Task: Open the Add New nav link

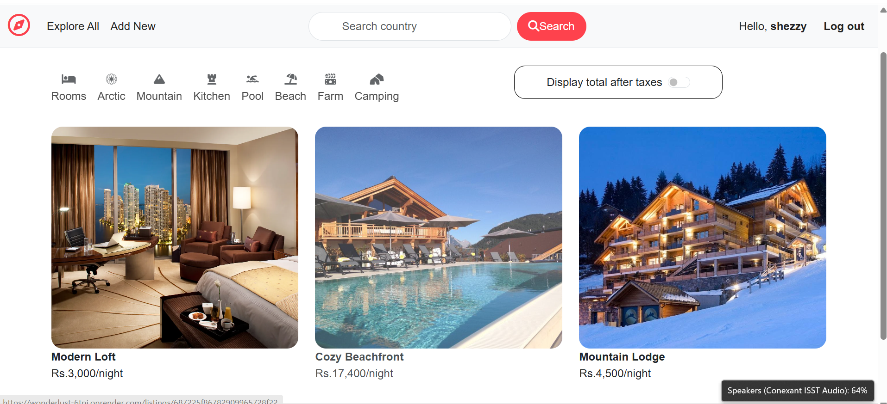Action: pyautogui.click(x=133, y=26)
